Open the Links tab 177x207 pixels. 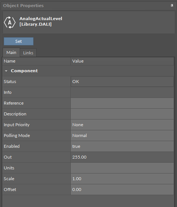click(28, 53)
